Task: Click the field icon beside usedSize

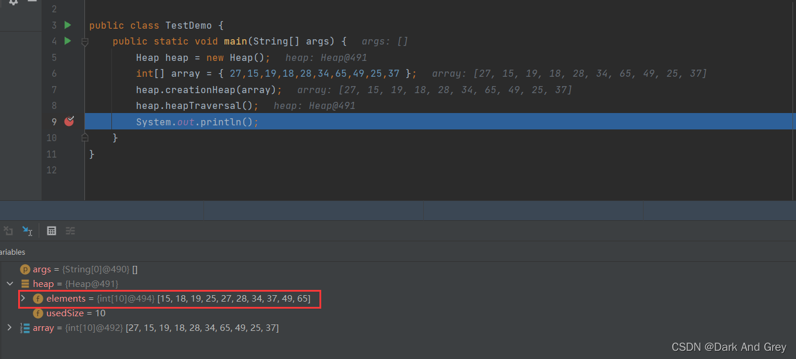Action: [x=38, y=313]
